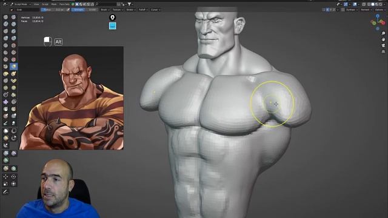
Task: Select the Mesh Filter tool
Action: (x=5, y=153)
